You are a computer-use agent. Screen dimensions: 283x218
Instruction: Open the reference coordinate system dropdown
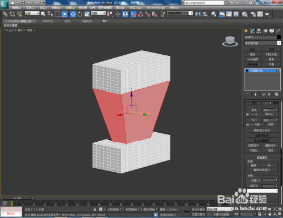98,13
